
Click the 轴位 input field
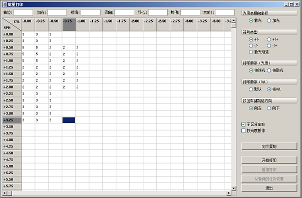point(24,12)
